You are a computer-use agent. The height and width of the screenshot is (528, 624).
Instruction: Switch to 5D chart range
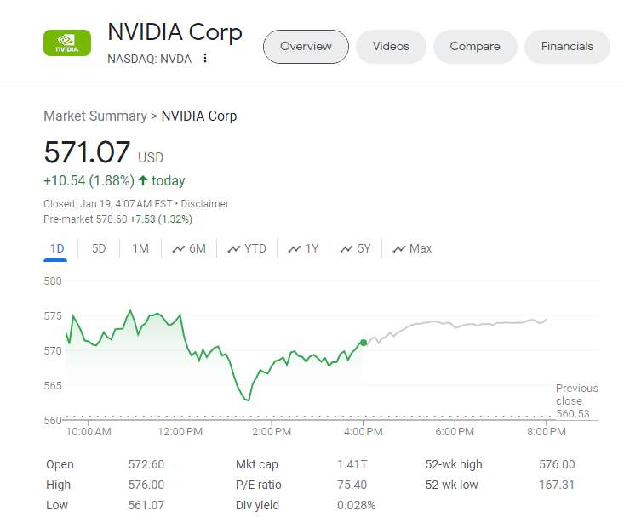click(99, 248)
